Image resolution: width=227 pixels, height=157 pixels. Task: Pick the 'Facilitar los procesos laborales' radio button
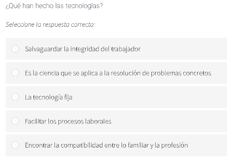[x=15, y=121]
